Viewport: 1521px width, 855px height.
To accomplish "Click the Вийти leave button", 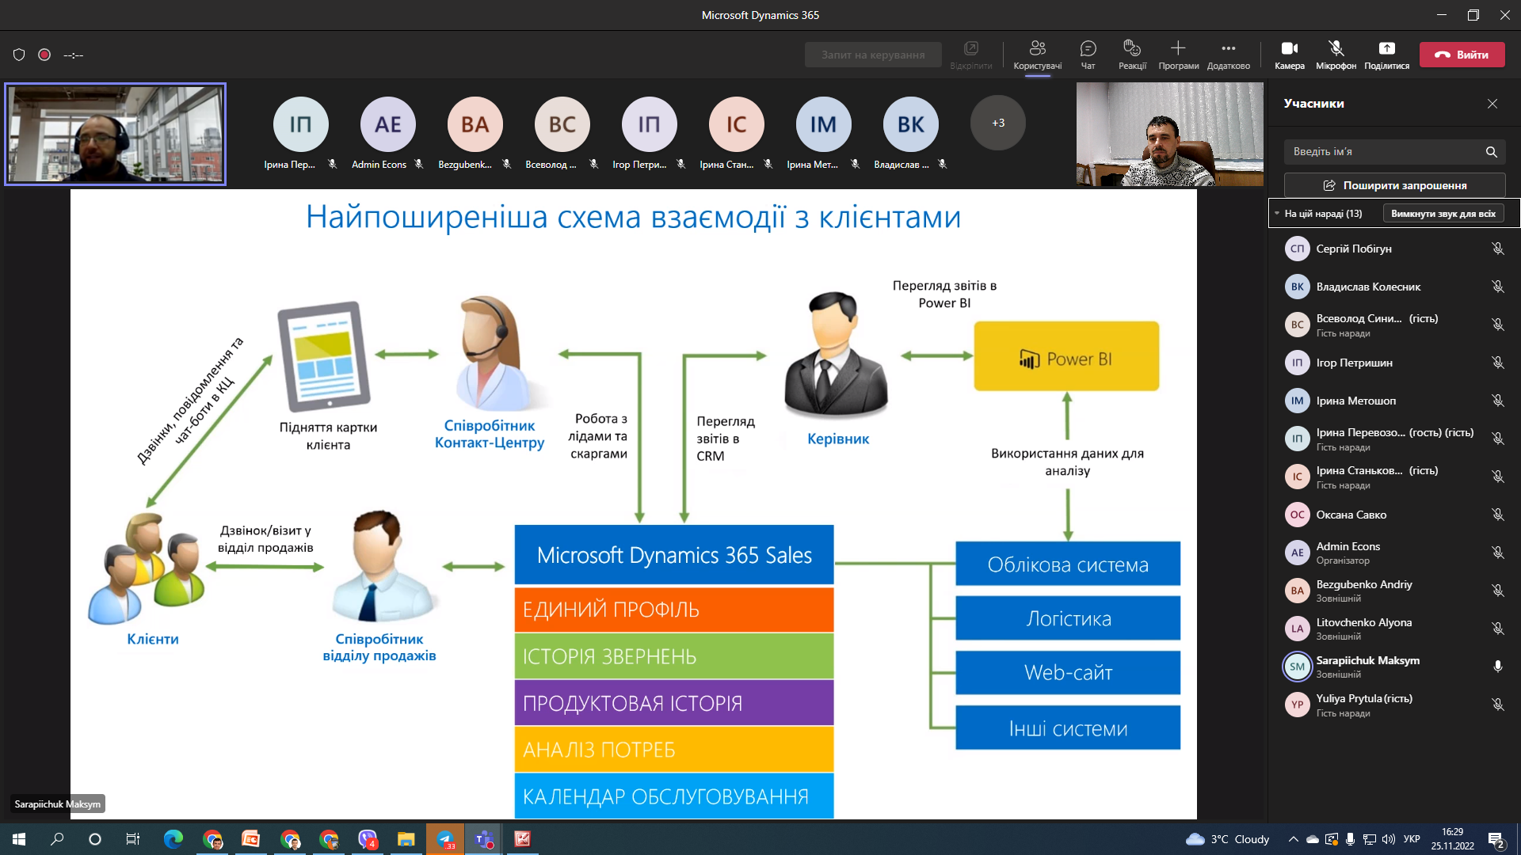I will tap(1462, 55).
